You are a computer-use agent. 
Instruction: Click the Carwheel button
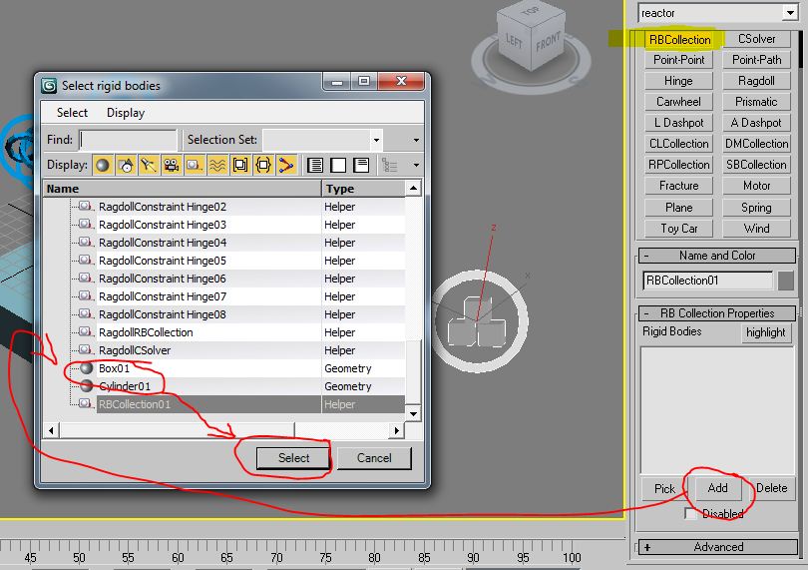(679, 102)
